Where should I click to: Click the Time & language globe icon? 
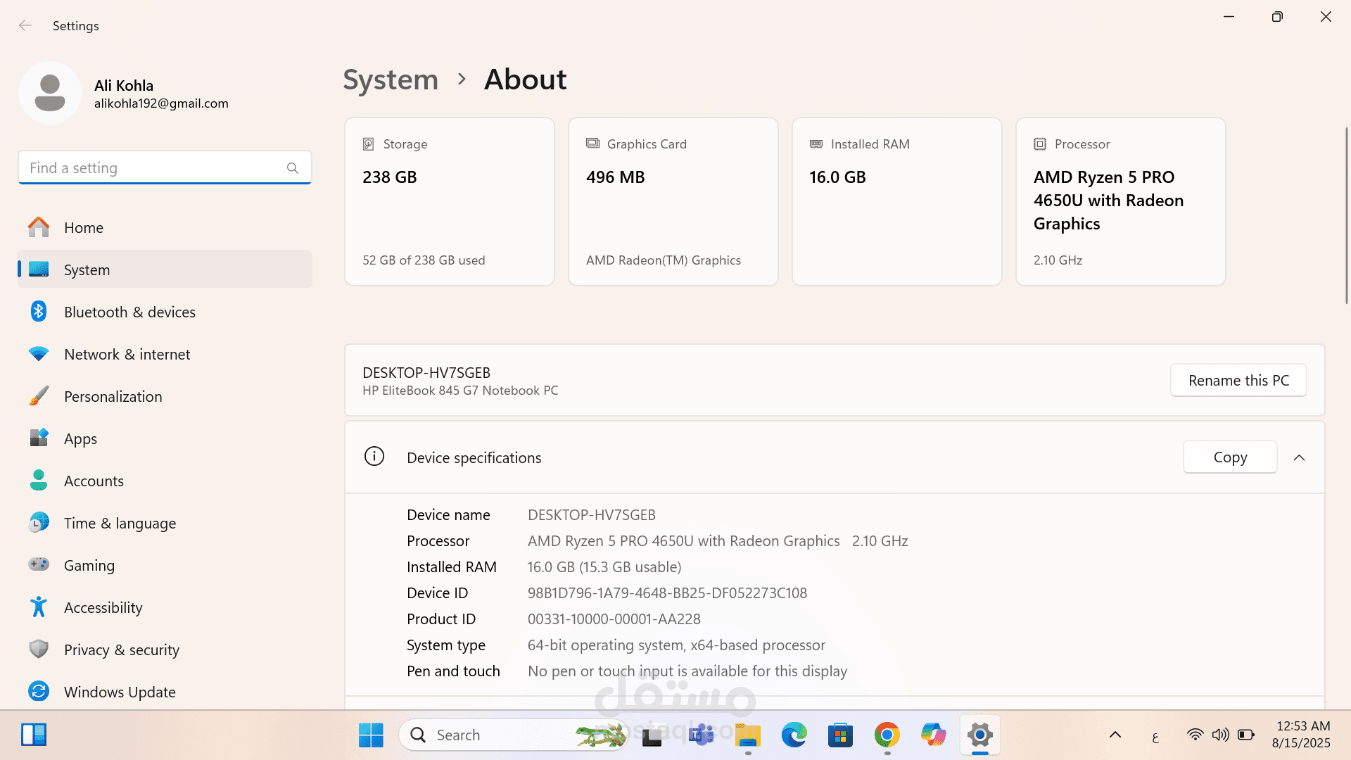tap(39, 523)
